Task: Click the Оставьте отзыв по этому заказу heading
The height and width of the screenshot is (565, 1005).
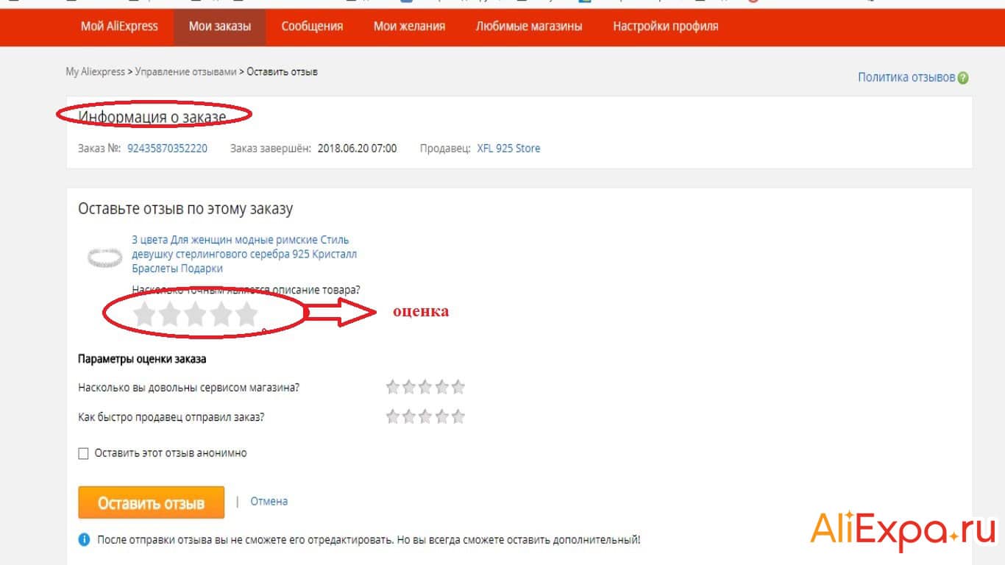Action: click(185, 209)
